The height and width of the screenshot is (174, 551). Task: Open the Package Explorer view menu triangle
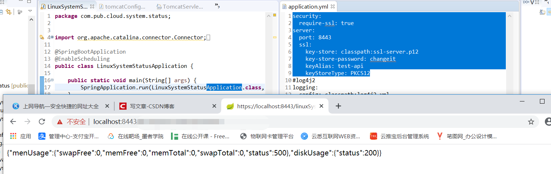tap(30, 11)
